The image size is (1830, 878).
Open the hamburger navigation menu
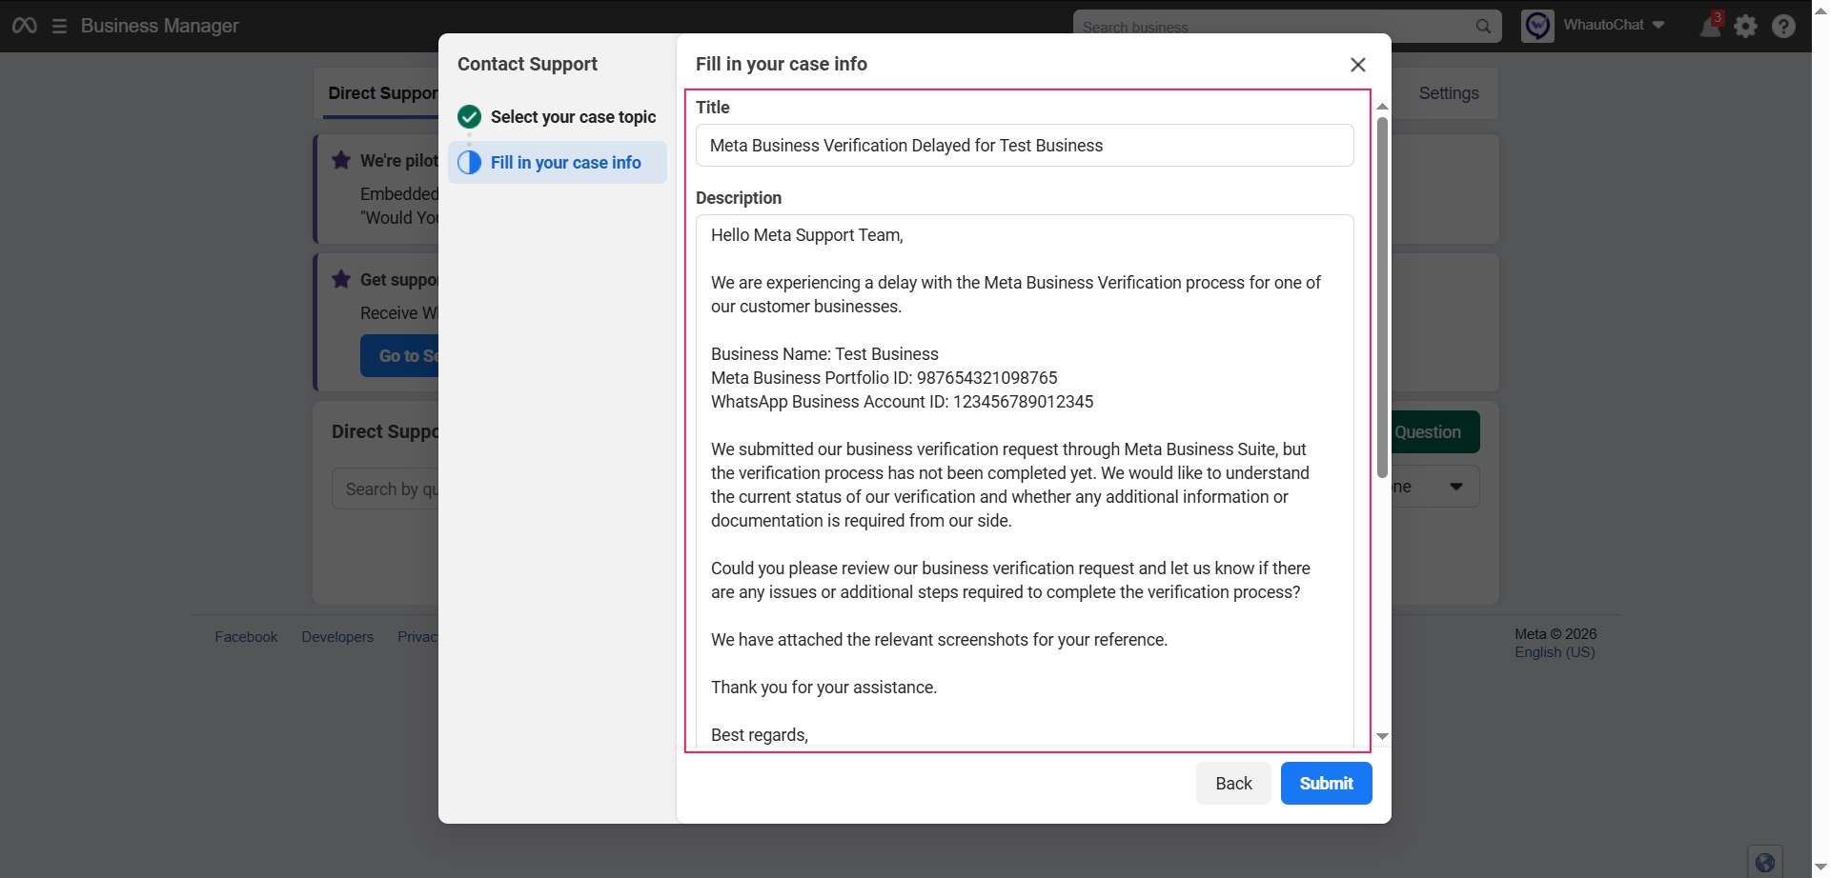[59, 26]
